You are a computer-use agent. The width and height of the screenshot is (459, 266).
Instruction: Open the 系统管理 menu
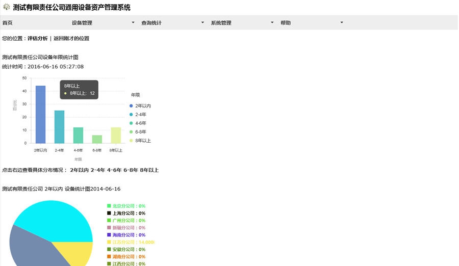(221, 23)
